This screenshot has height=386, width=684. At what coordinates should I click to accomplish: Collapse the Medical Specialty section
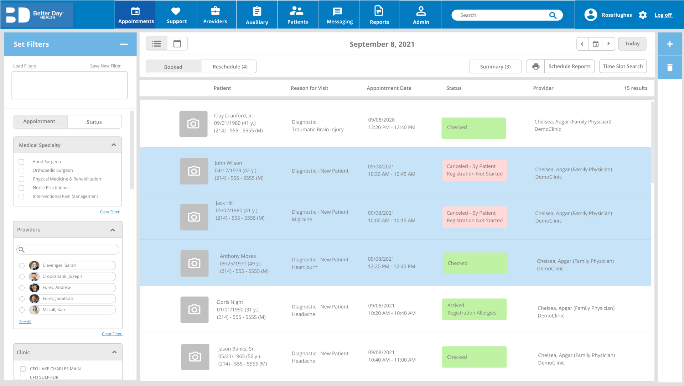[x=114, y=145]
